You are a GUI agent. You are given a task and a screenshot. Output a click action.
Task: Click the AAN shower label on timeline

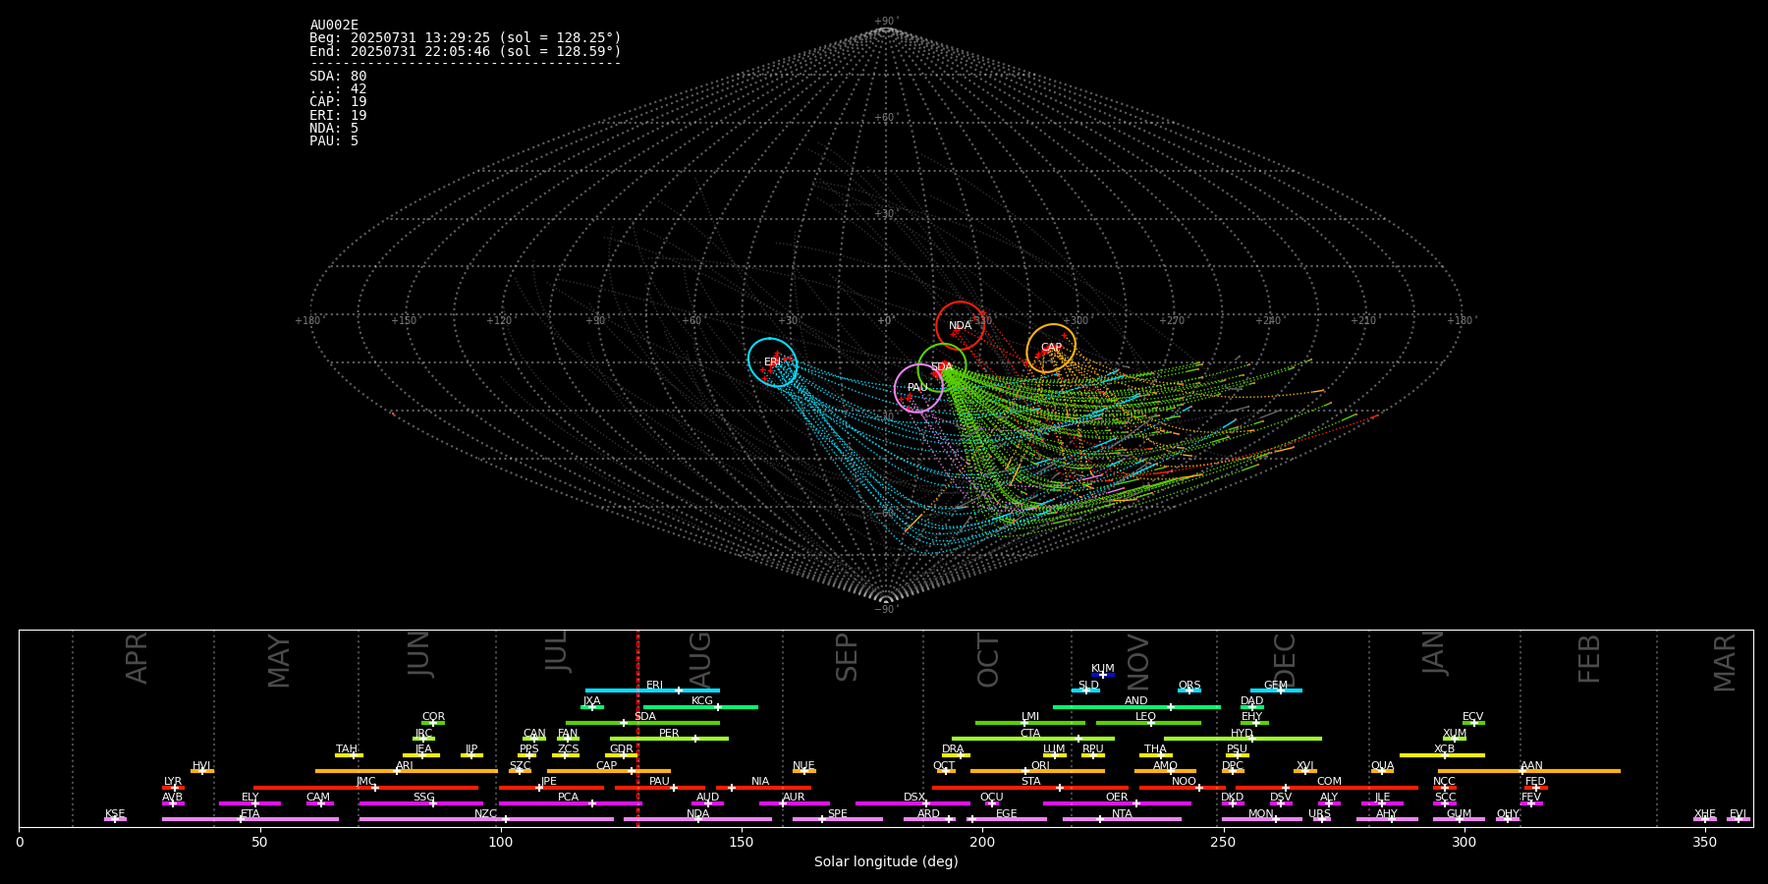pyautogui.click(x=1531, y=766)
